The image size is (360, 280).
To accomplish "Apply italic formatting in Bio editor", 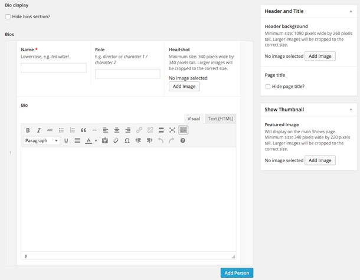I will [39, 130].
